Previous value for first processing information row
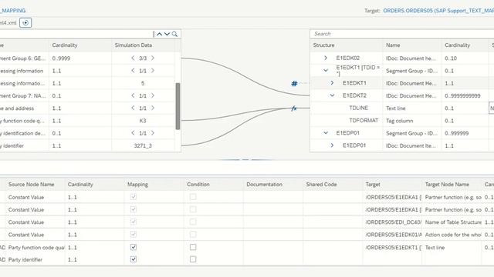 (133, 71)
